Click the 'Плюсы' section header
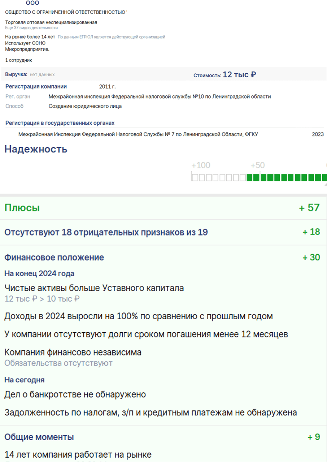The width and height of the screenshot is (327, 462). 22,208
